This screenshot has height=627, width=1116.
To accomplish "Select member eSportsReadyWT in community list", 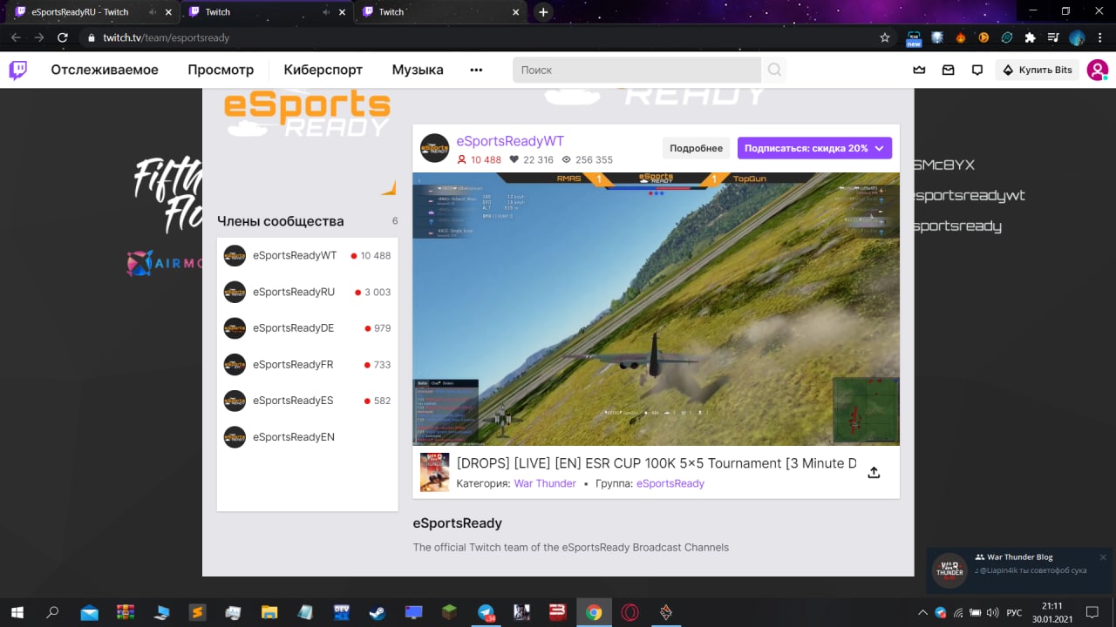I will pyautogui.click(x=307, y=255).
